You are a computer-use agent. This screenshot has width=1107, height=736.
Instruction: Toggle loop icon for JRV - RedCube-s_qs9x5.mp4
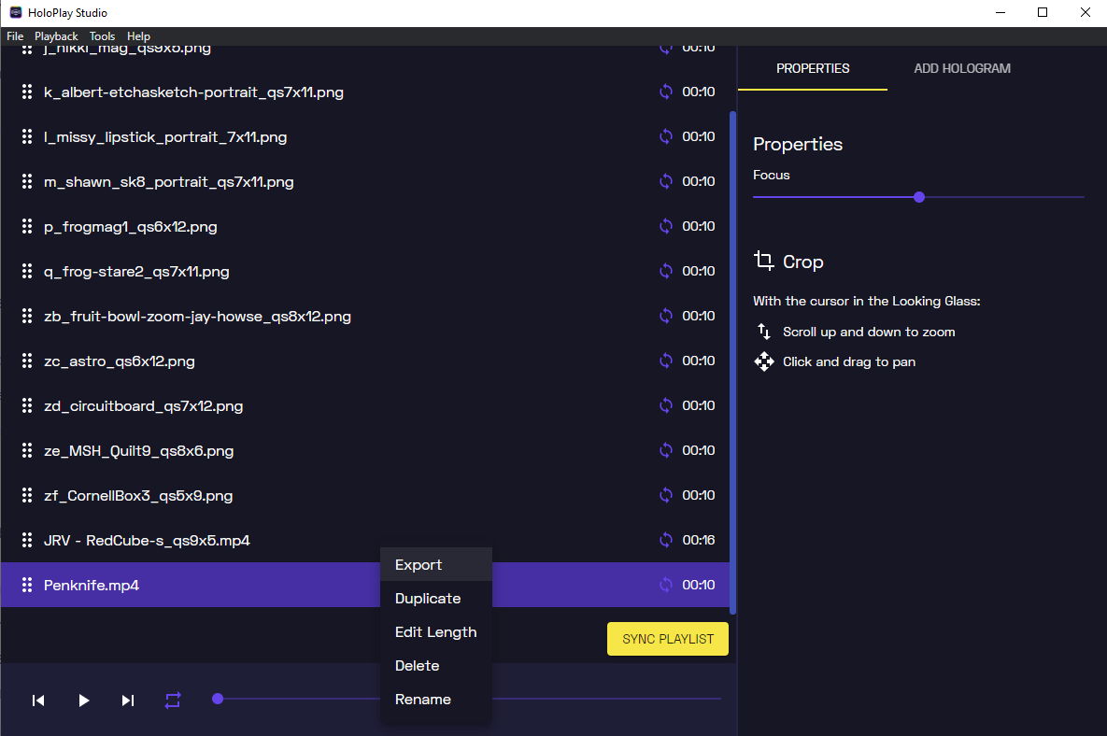(x=666, y=540)
